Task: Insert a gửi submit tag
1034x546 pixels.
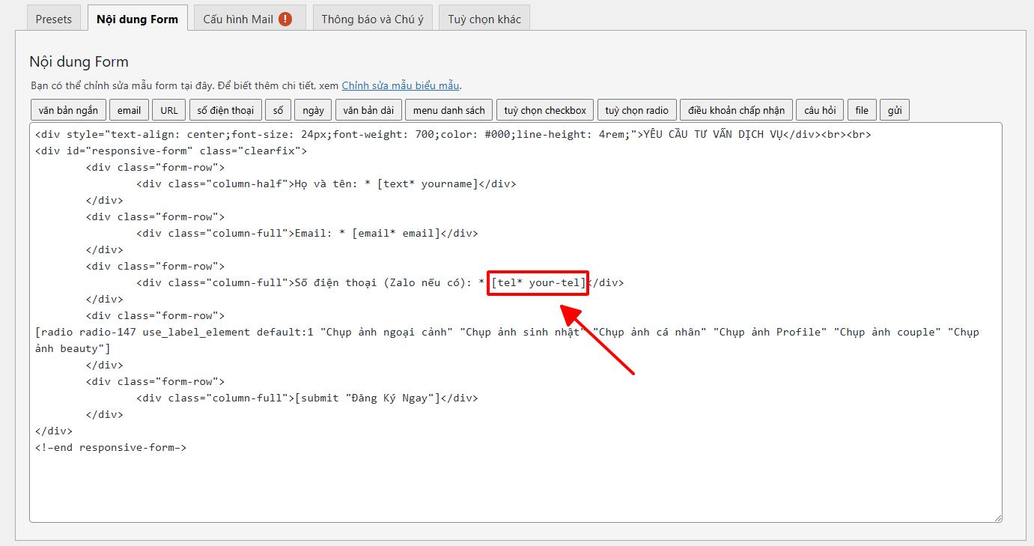Action: pos(895,110)
